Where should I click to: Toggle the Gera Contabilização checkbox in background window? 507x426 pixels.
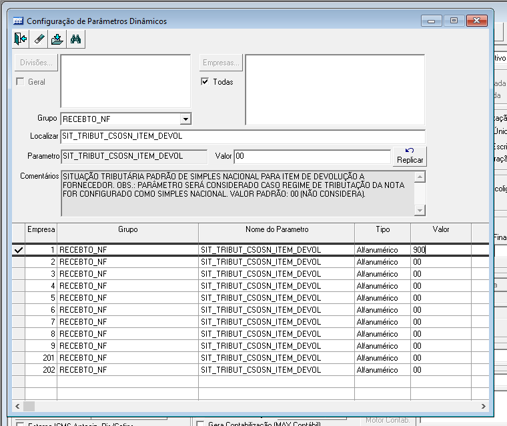(201, 423)
